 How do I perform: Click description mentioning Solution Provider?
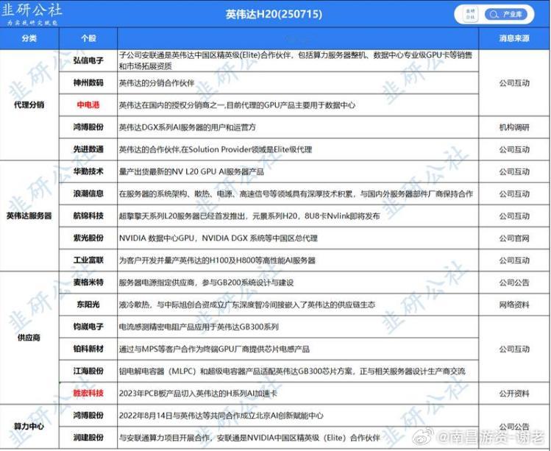pyautogui.click(x=216, y=149)
